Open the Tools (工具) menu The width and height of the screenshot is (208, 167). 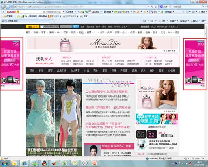(x=195, y=21)
